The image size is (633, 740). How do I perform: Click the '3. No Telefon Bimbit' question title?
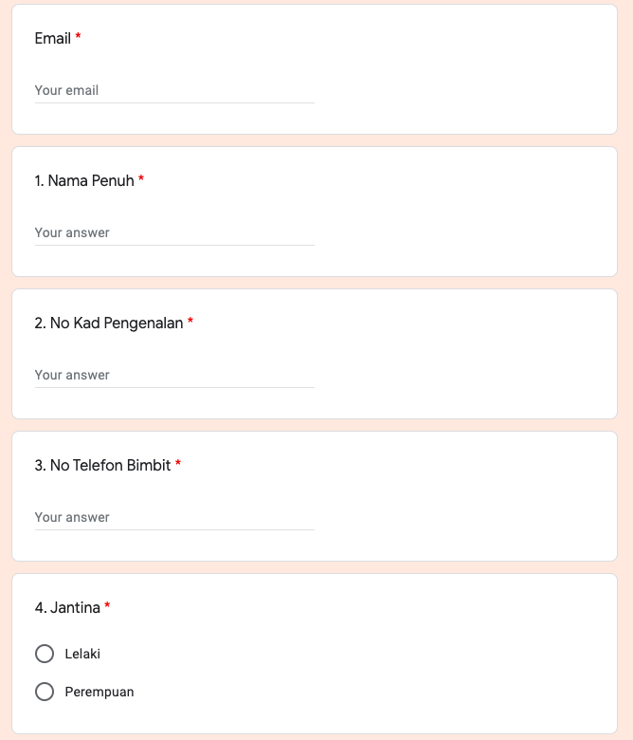click(102, 465)
